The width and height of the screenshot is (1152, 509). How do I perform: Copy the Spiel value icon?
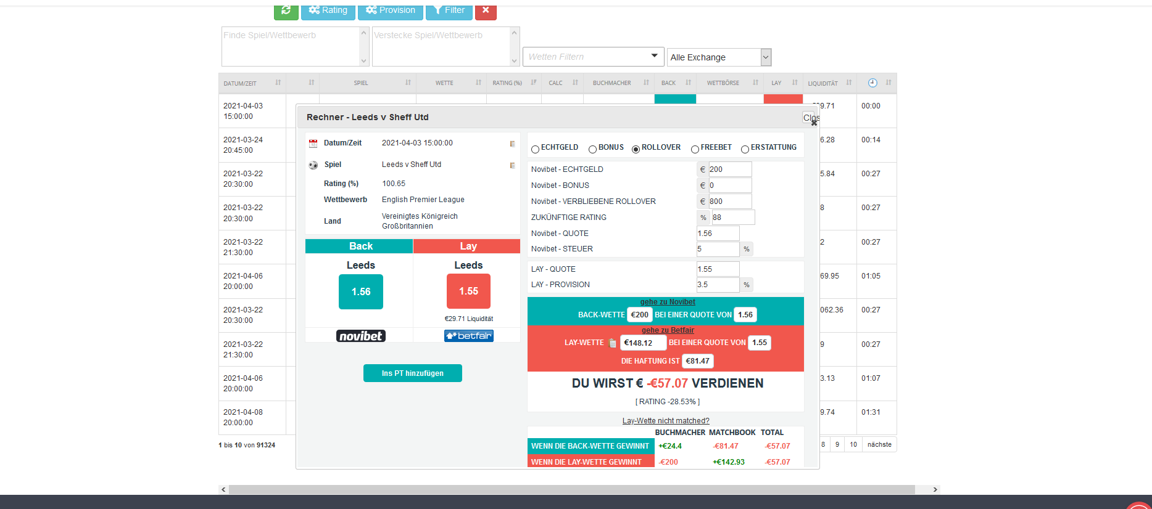[512, 165]
